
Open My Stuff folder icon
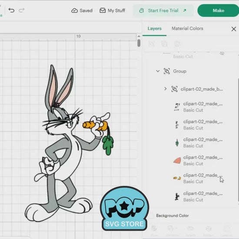pyautogui.click(x=103, y=10)
